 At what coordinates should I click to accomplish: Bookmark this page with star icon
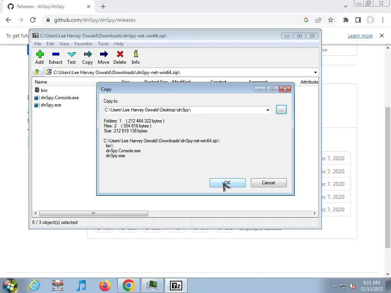click(x=331, y=20)
